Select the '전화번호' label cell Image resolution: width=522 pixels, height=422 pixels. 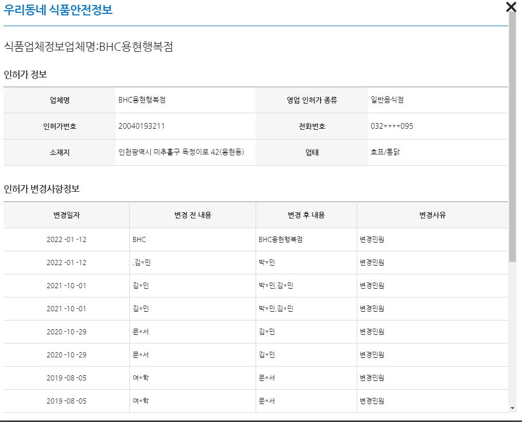[x=312, y=126]
